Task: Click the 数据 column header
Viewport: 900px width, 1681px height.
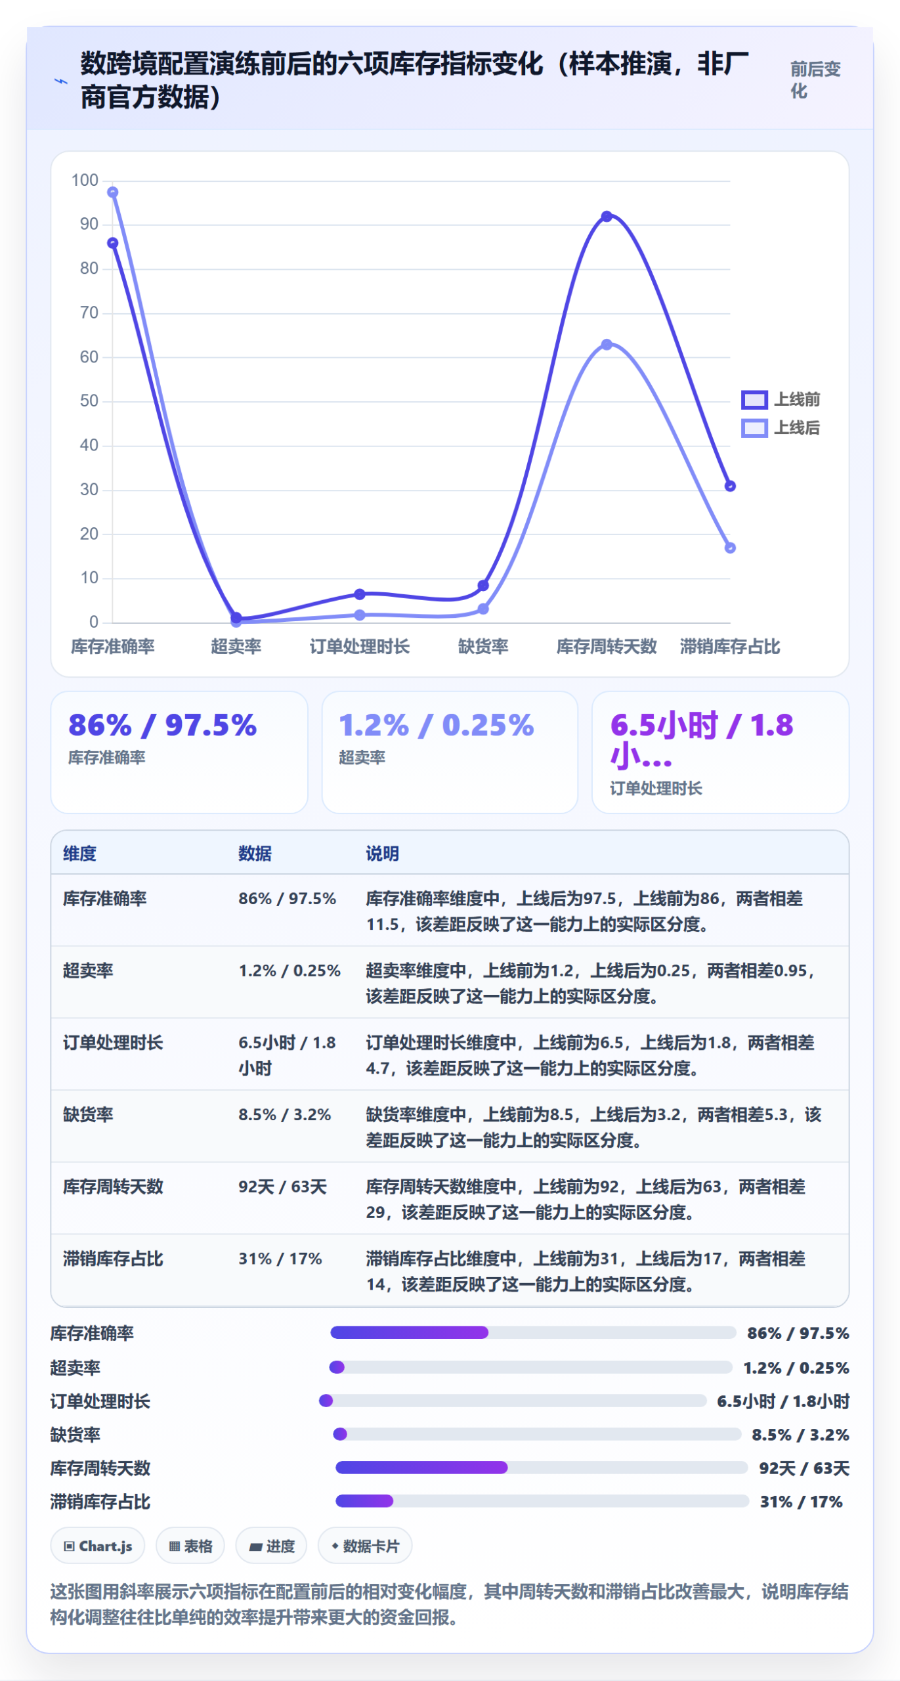Action: [255, 854]
